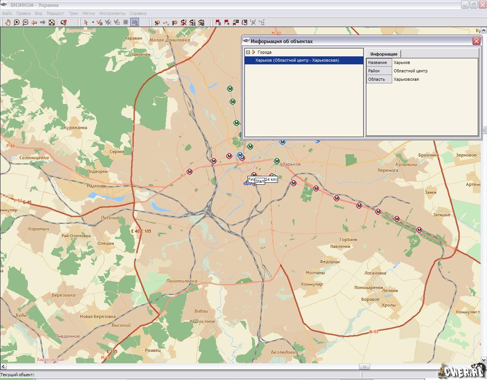Click the zoom out magnifier tool

tap(26, 22)
